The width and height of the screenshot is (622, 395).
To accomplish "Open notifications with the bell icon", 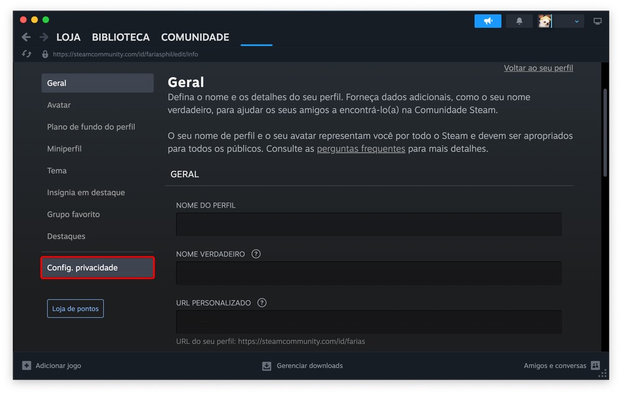I will (x=519, y=21).
